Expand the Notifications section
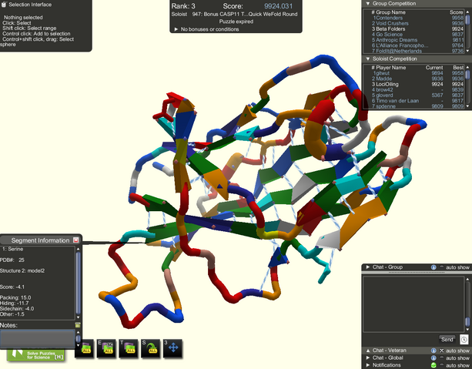472x369 pixels. [x=367, y=365]
